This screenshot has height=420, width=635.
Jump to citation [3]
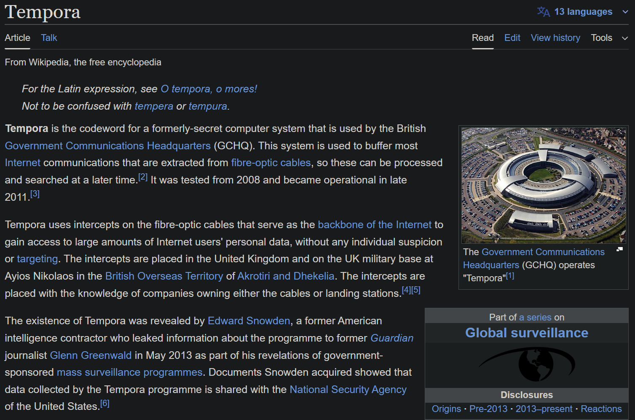point(35,194)
